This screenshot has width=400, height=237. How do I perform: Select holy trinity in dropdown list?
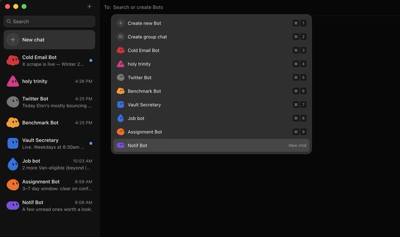212,64
